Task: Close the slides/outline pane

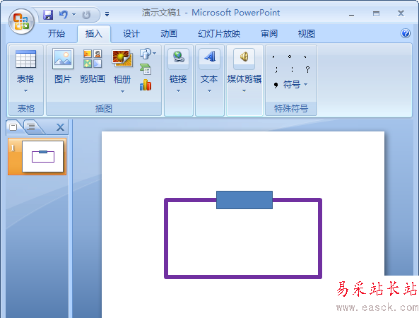Action: pyautogui.click(x=60, y=127)
